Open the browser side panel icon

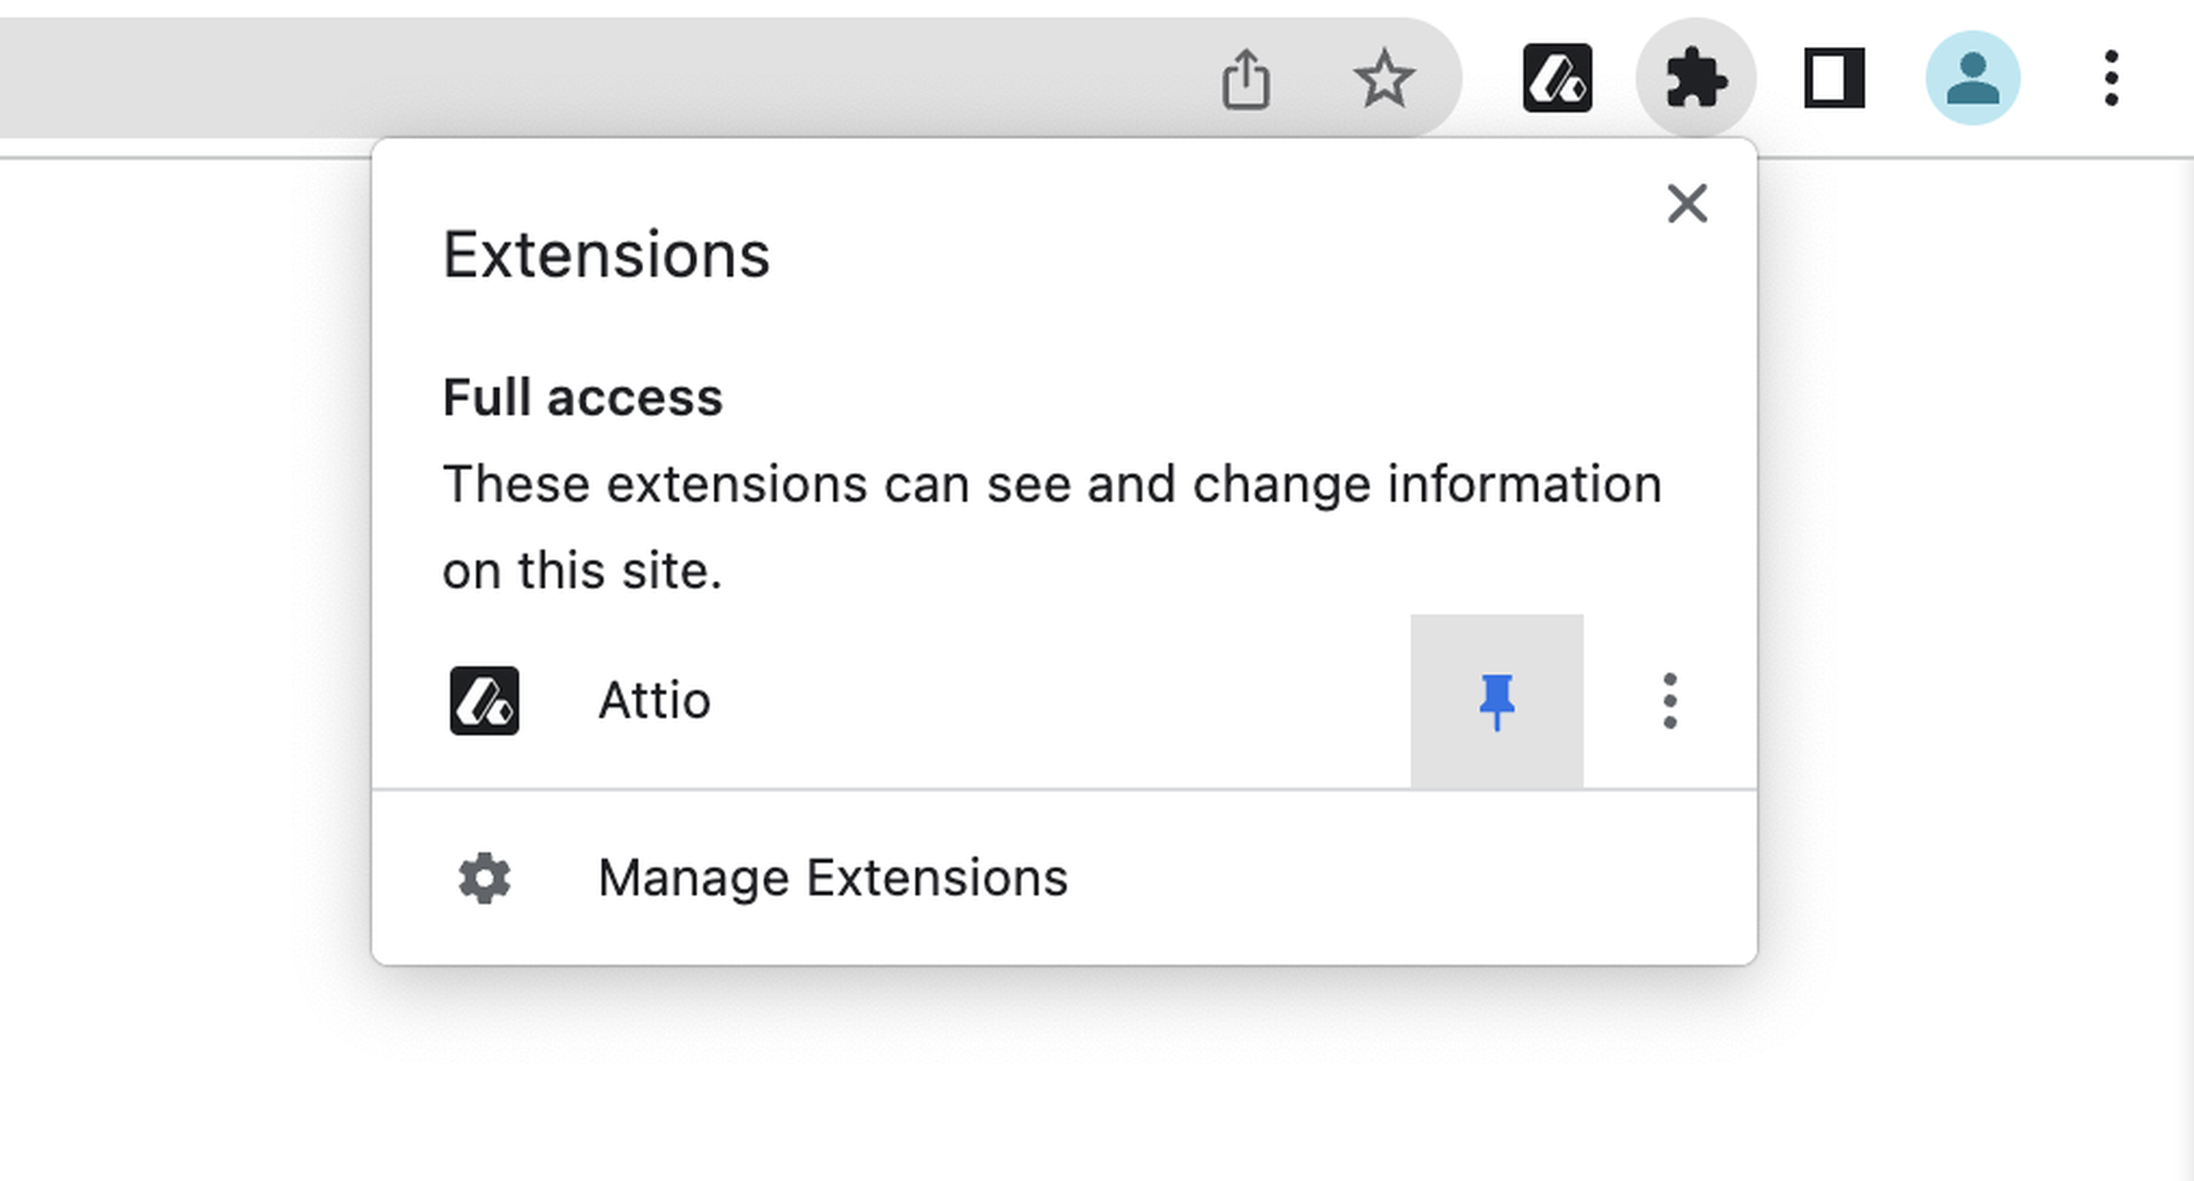pos(1835,78)
